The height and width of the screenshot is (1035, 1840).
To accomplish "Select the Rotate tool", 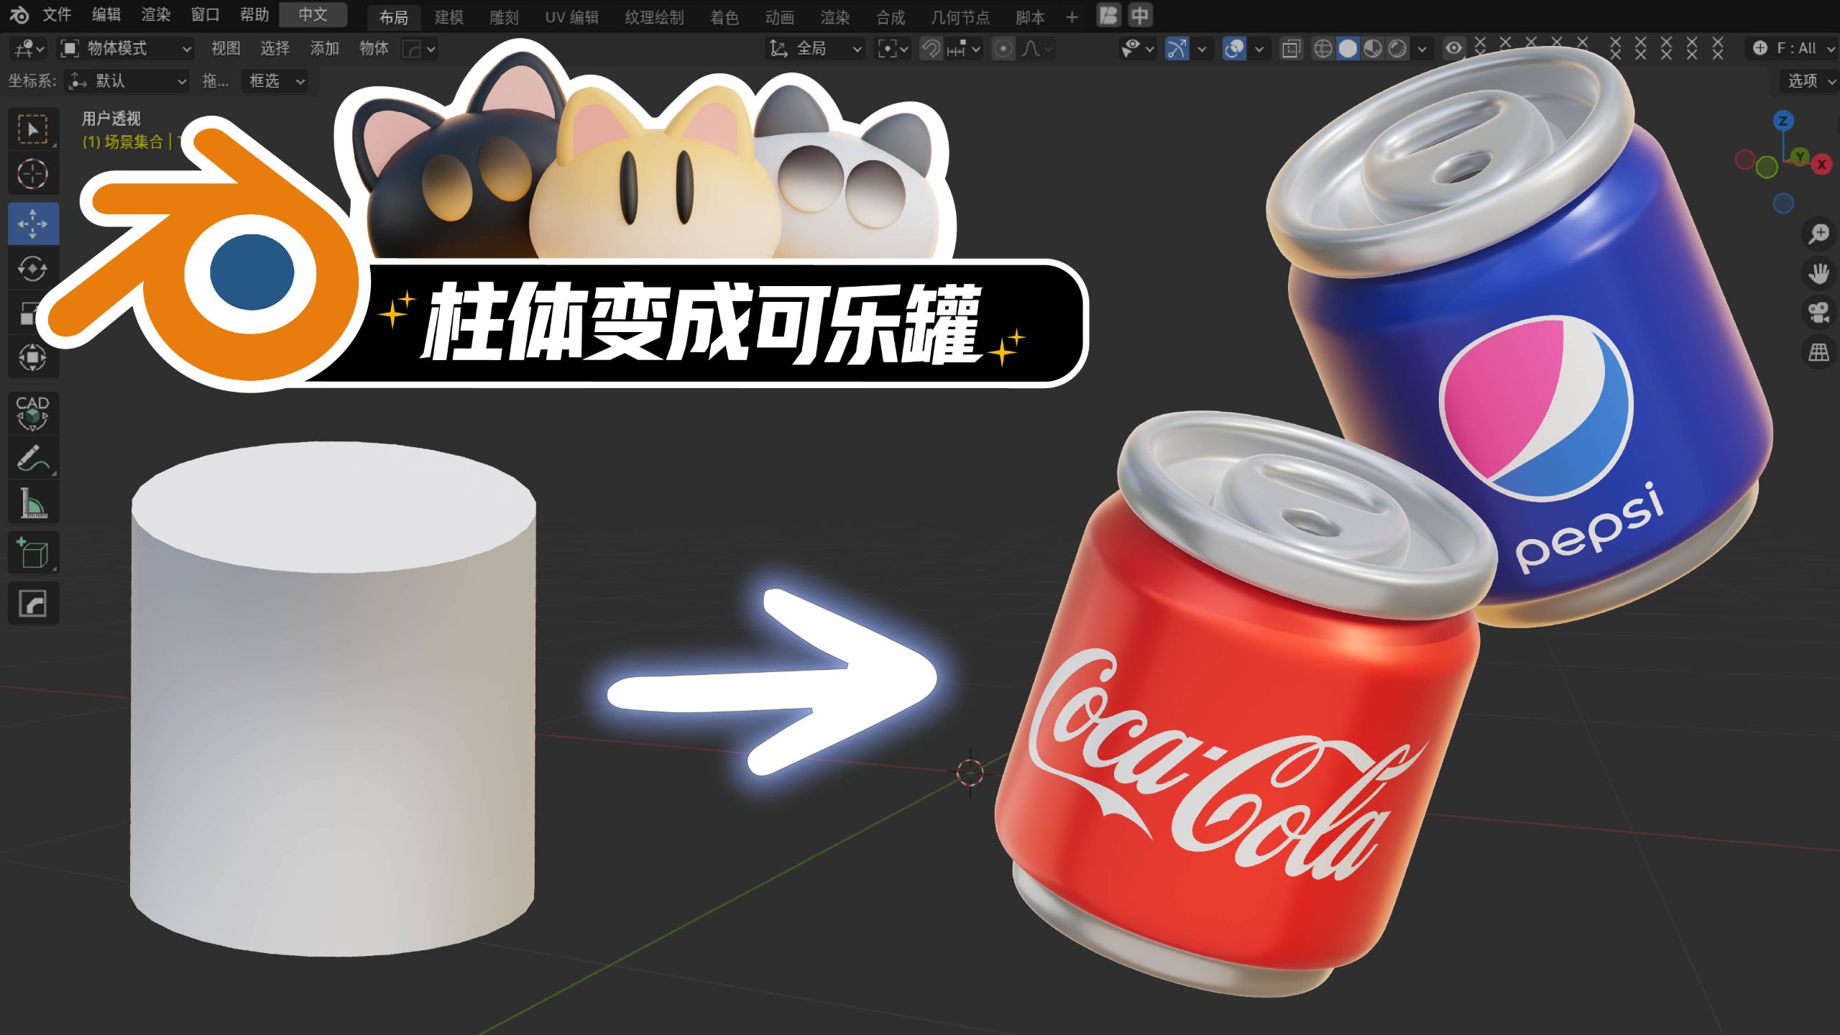I will 32,268.
